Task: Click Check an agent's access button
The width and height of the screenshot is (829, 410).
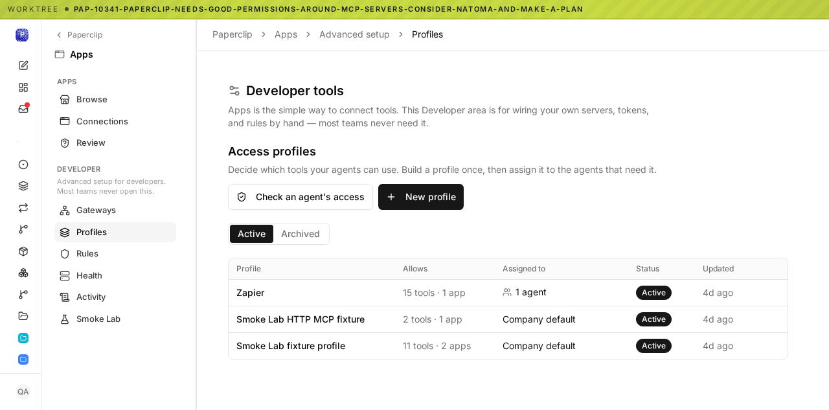Action: click(x=301, y=197)
